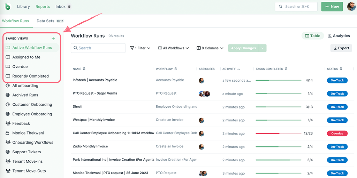The height and width of the screenshot is (178, 357).
Task: Click assignee avatar in Westpac Monthly Invoice row
Action: point(201,120)
